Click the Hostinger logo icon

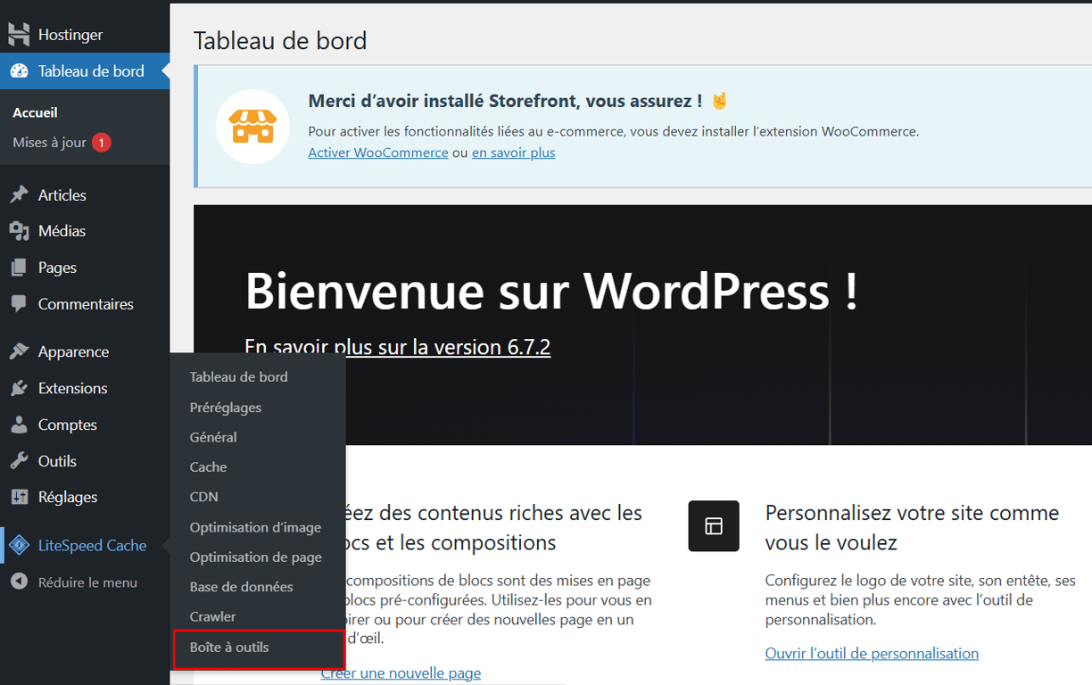(19, 35)
